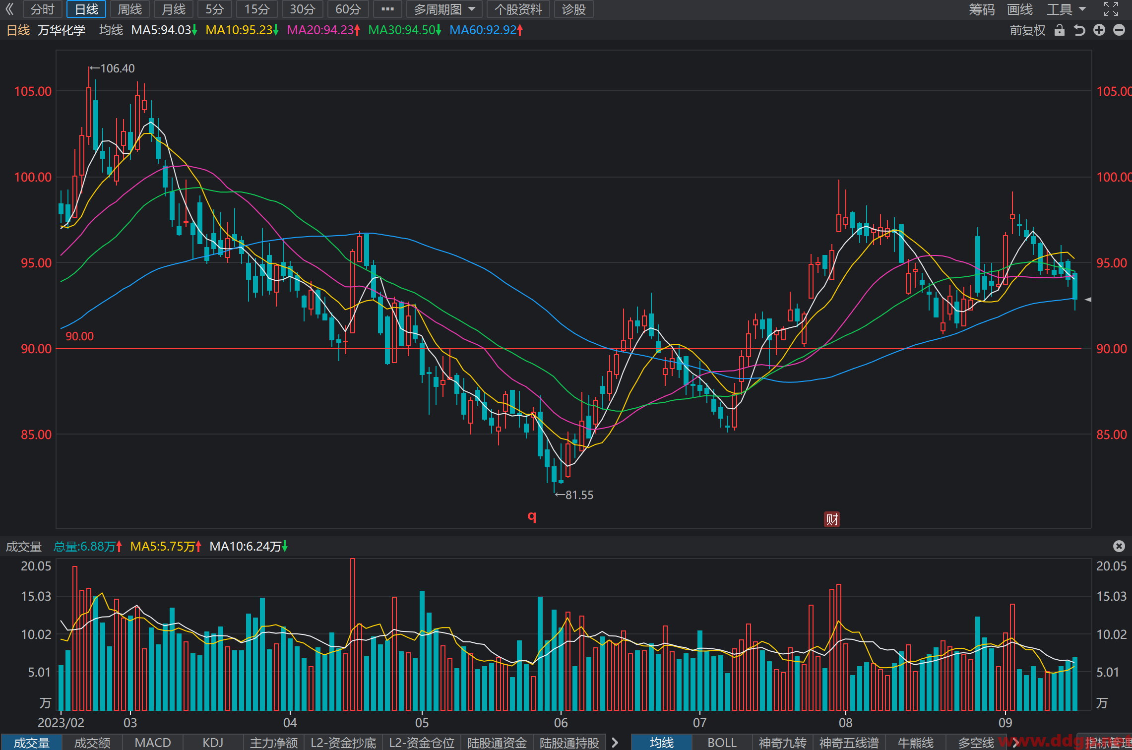The width and height of the screenshot is (1132, 750).
Task: Zoom in with the plus circle icon
Action: click(1099, 30)
